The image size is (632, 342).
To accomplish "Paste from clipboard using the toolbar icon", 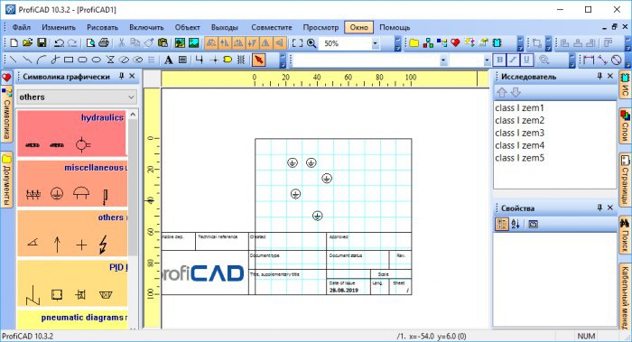I will click(x=163, y=43).
